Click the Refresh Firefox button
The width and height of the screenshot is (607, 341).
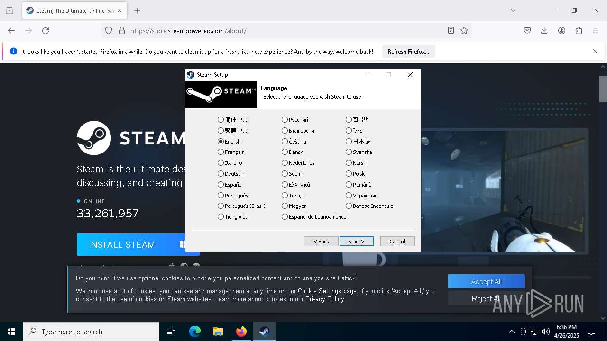tap(408, 51)
